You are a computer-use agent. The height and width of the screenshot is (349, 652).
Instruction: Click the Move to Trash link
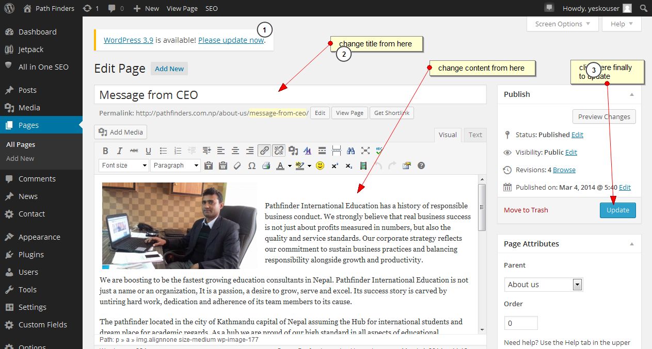pyautogui.click(x=526, y=210)
